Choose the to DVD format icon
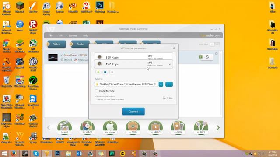Viewport: 280px width, 157px height. [x=133, y=128]
